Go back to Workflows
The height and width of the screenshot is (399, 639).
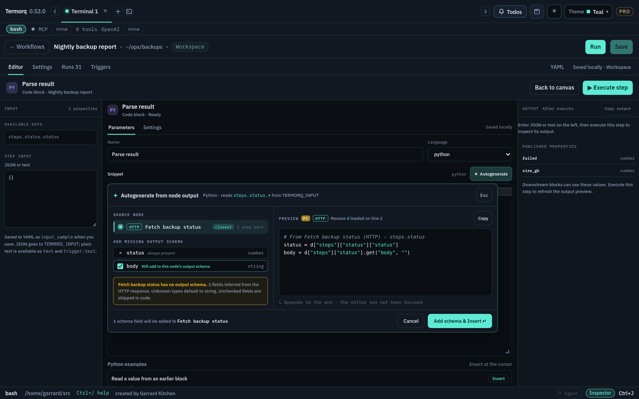[27, 47]
